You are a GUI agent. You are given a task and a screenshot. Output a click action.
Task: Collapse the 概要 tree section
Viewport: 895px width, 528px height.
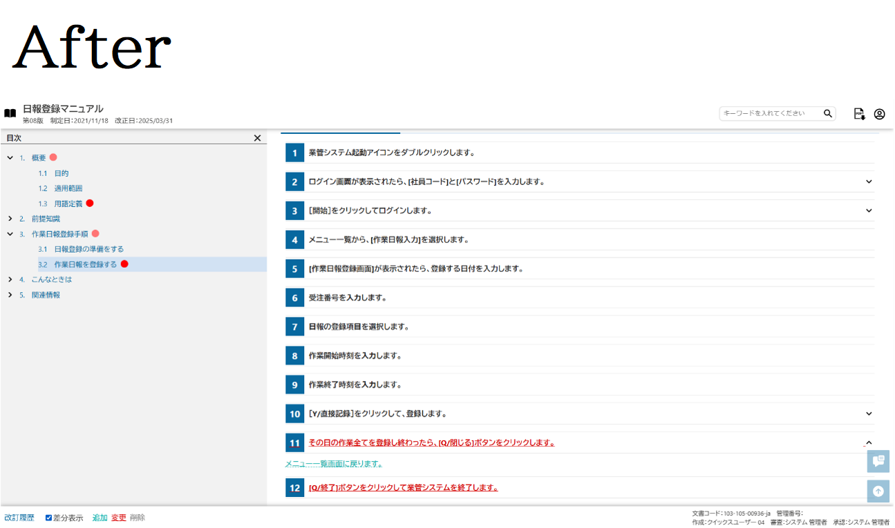pyautogui.click(x=10, y=158)
